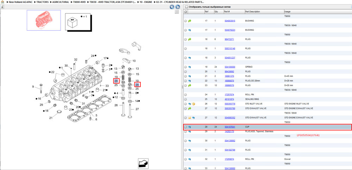The width and height of the screenshot is (352, 170).
Task: Open part number 504107641 link
Action: pyautogui.click(x=230, y=127)
